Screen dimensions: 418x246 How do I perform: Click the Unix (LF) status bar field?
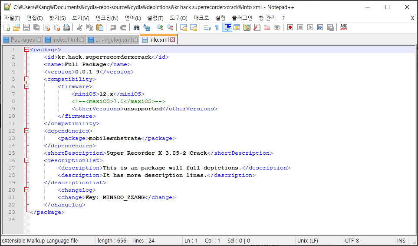[318, 241]
